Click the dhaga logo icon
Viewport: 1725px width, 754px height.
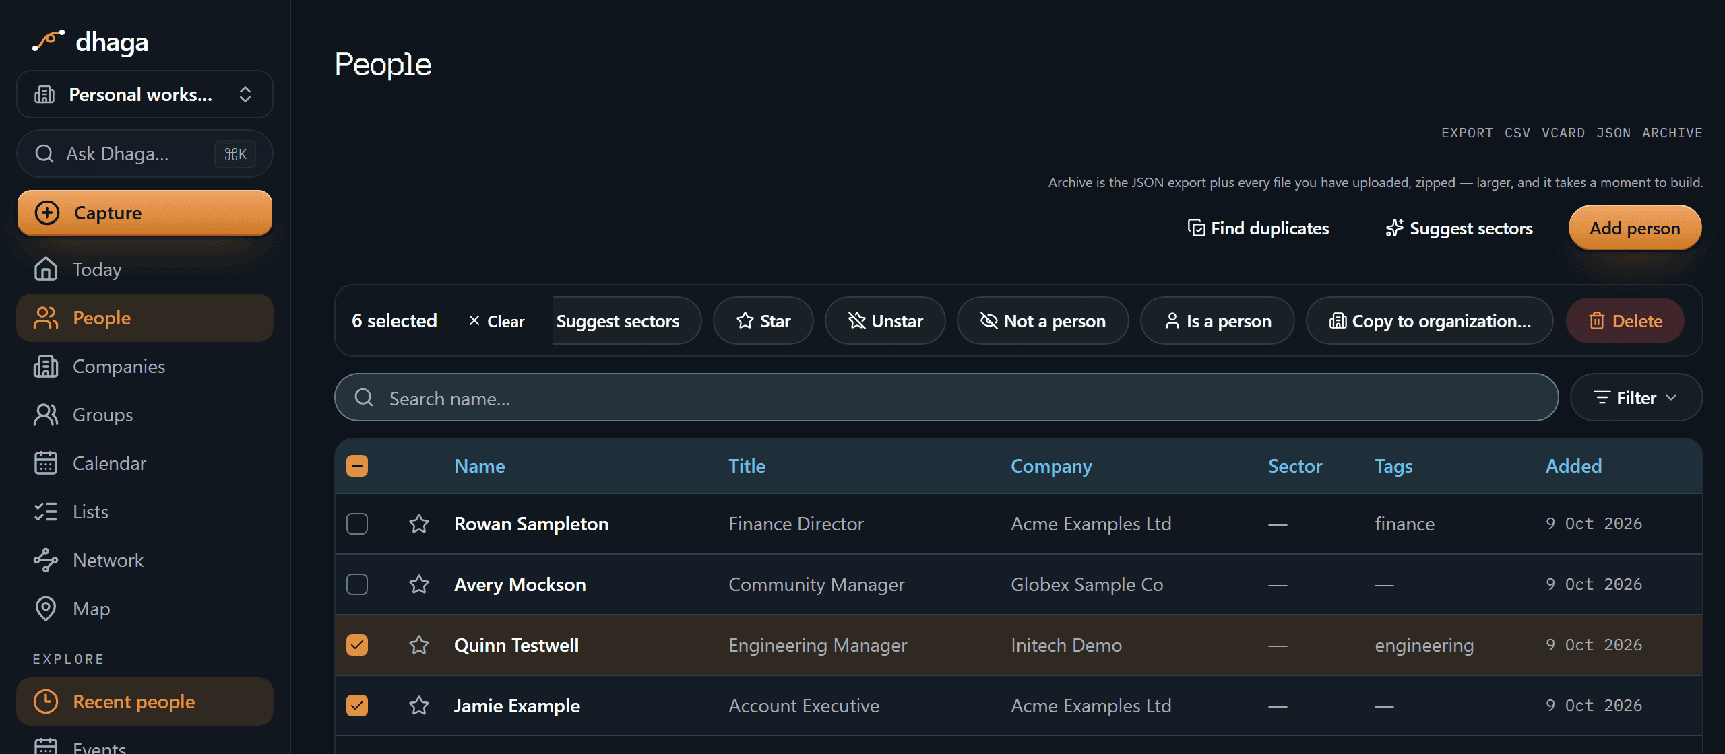click(49, 41)
